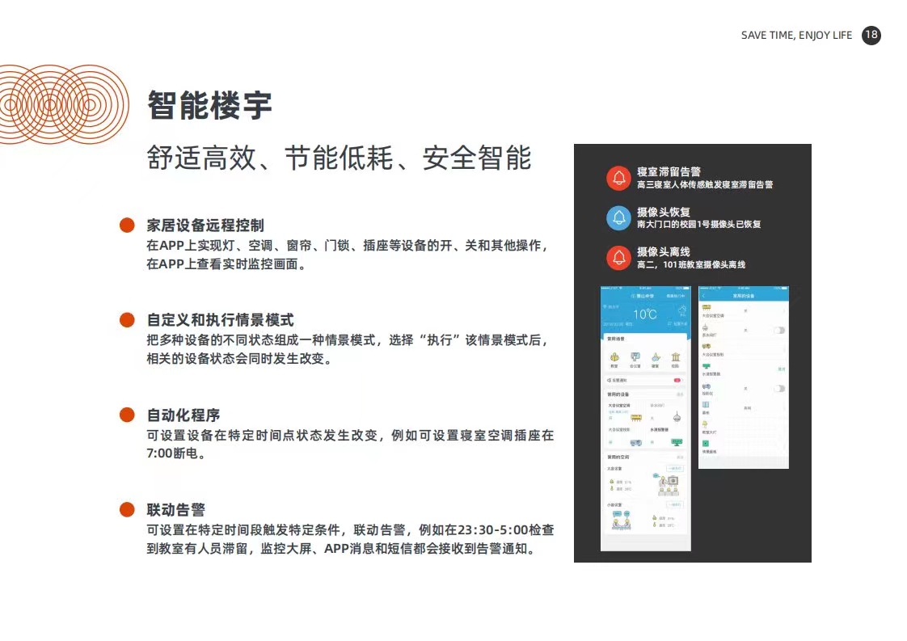The width and height of the screenshot is (907, 641).
Task: Click the 联动告警 heading
Action: click(176, 510)
